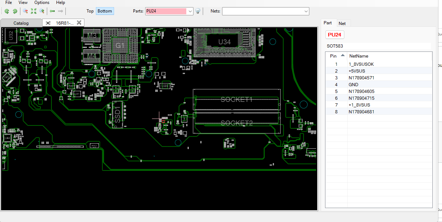Screen dimensions: 442x222
Task: Switch to the Net tab
Action: (x=342, y=23)
